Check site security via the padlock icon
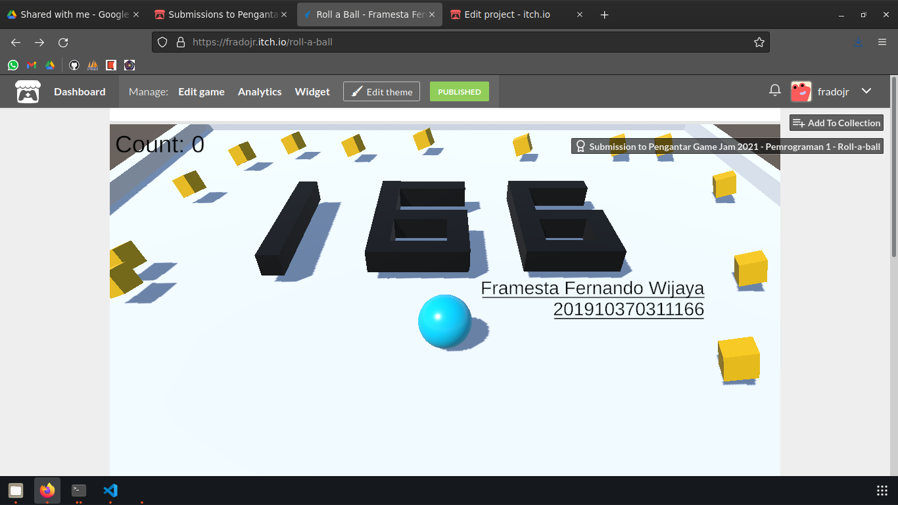Viewport: 898px width, 505px height. tap(180, 42)
